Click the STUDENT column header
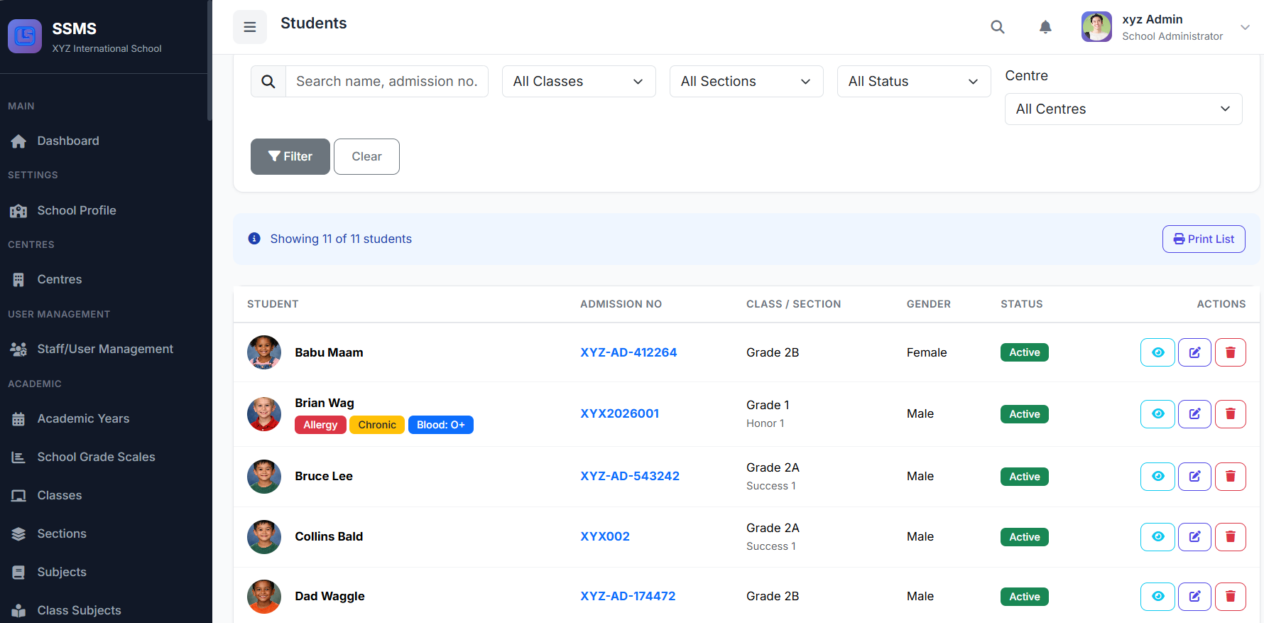 [x=273, y=304]
